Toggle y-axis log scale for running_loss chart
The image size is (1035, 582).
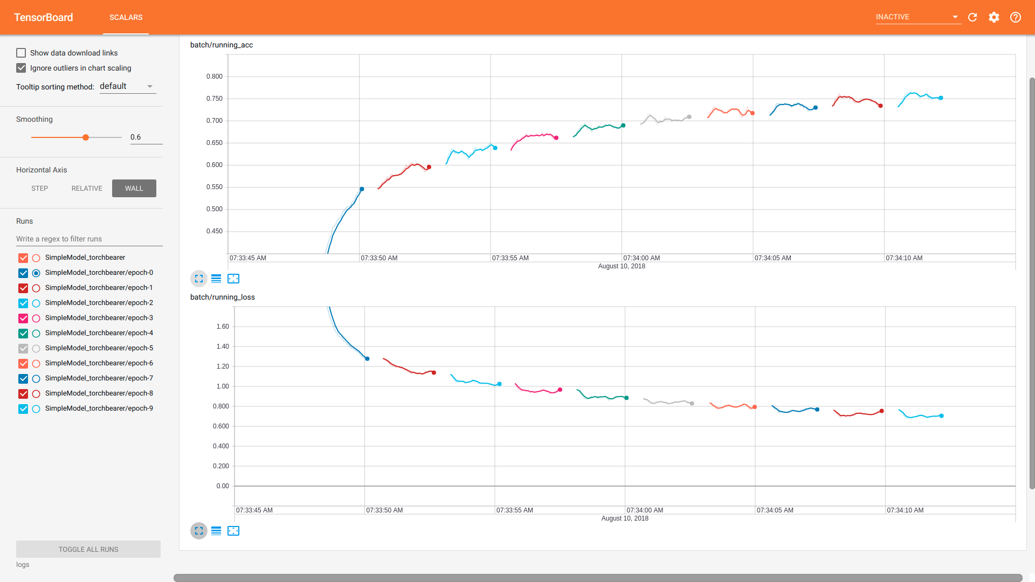click(x=216, y=531)
